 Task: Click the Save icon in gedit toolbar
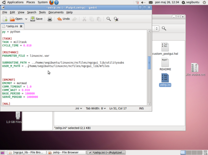tap(36, 19)
